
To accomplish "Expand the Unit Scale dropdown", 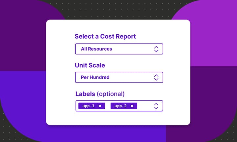I will pos(119,77).
